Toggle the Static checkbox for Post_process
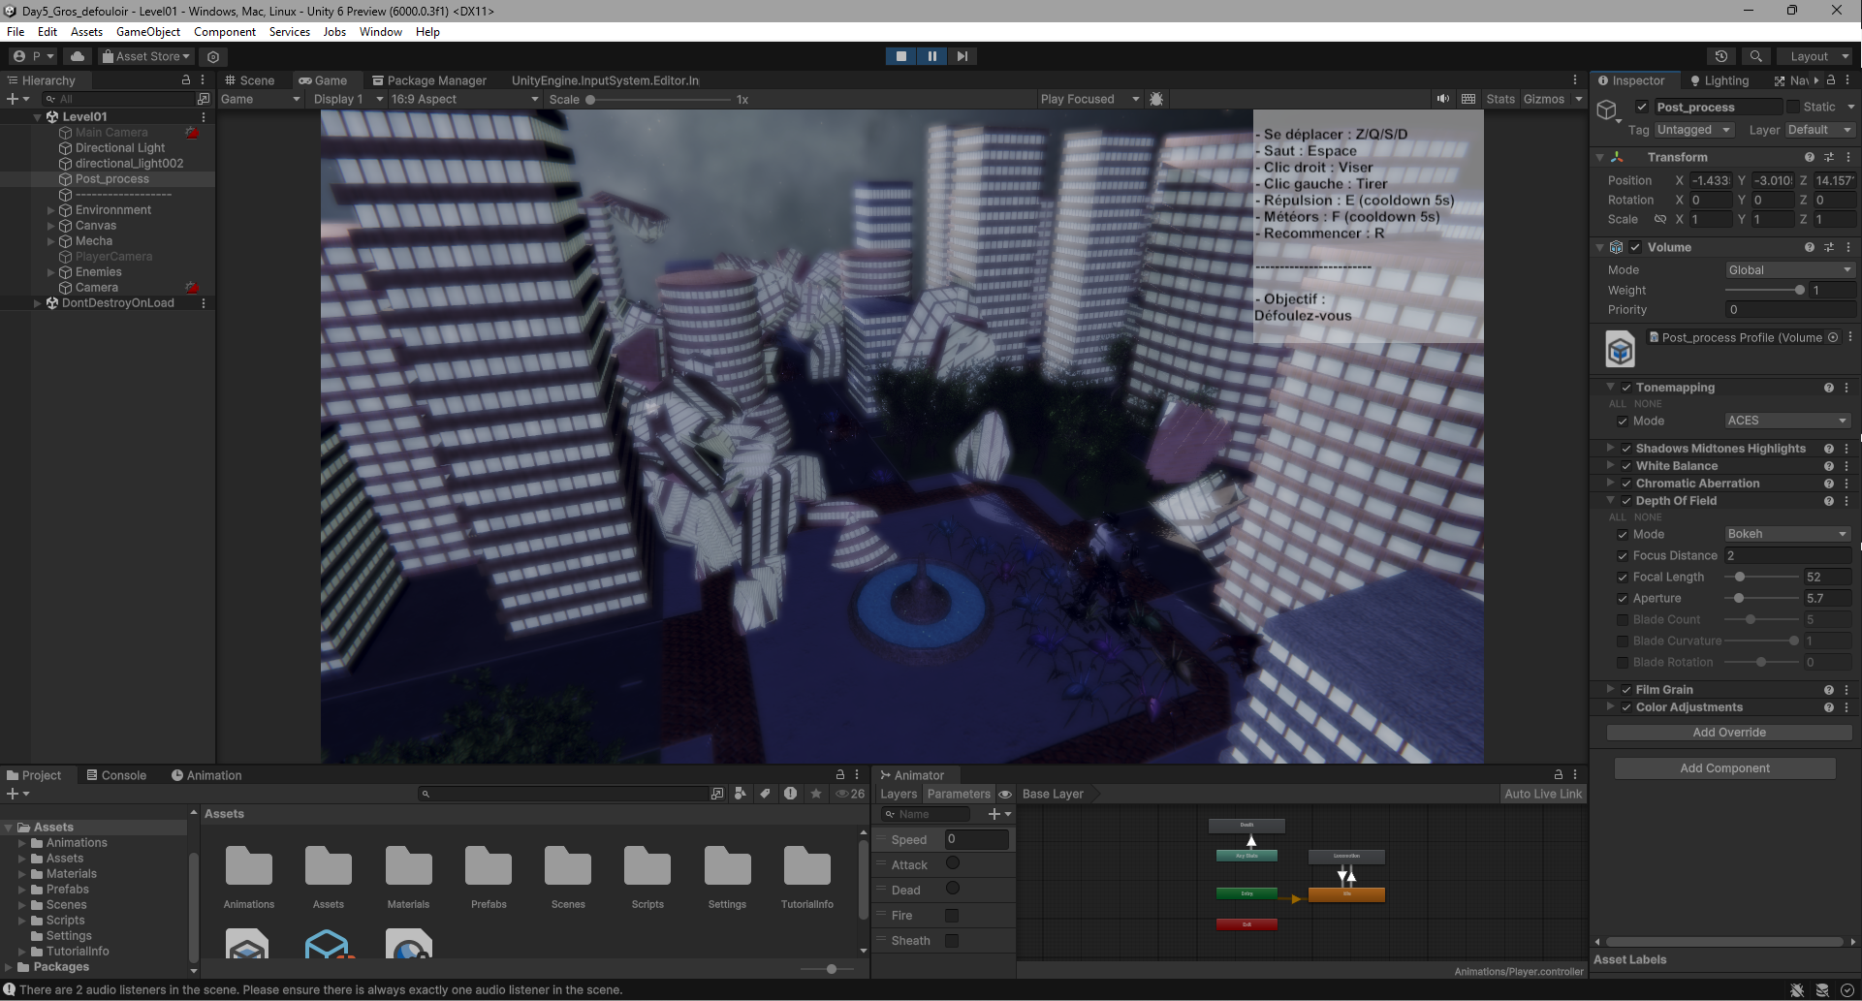Image resolution: width=1862 pixels, height=1001 pixels. coord(1793,107)
